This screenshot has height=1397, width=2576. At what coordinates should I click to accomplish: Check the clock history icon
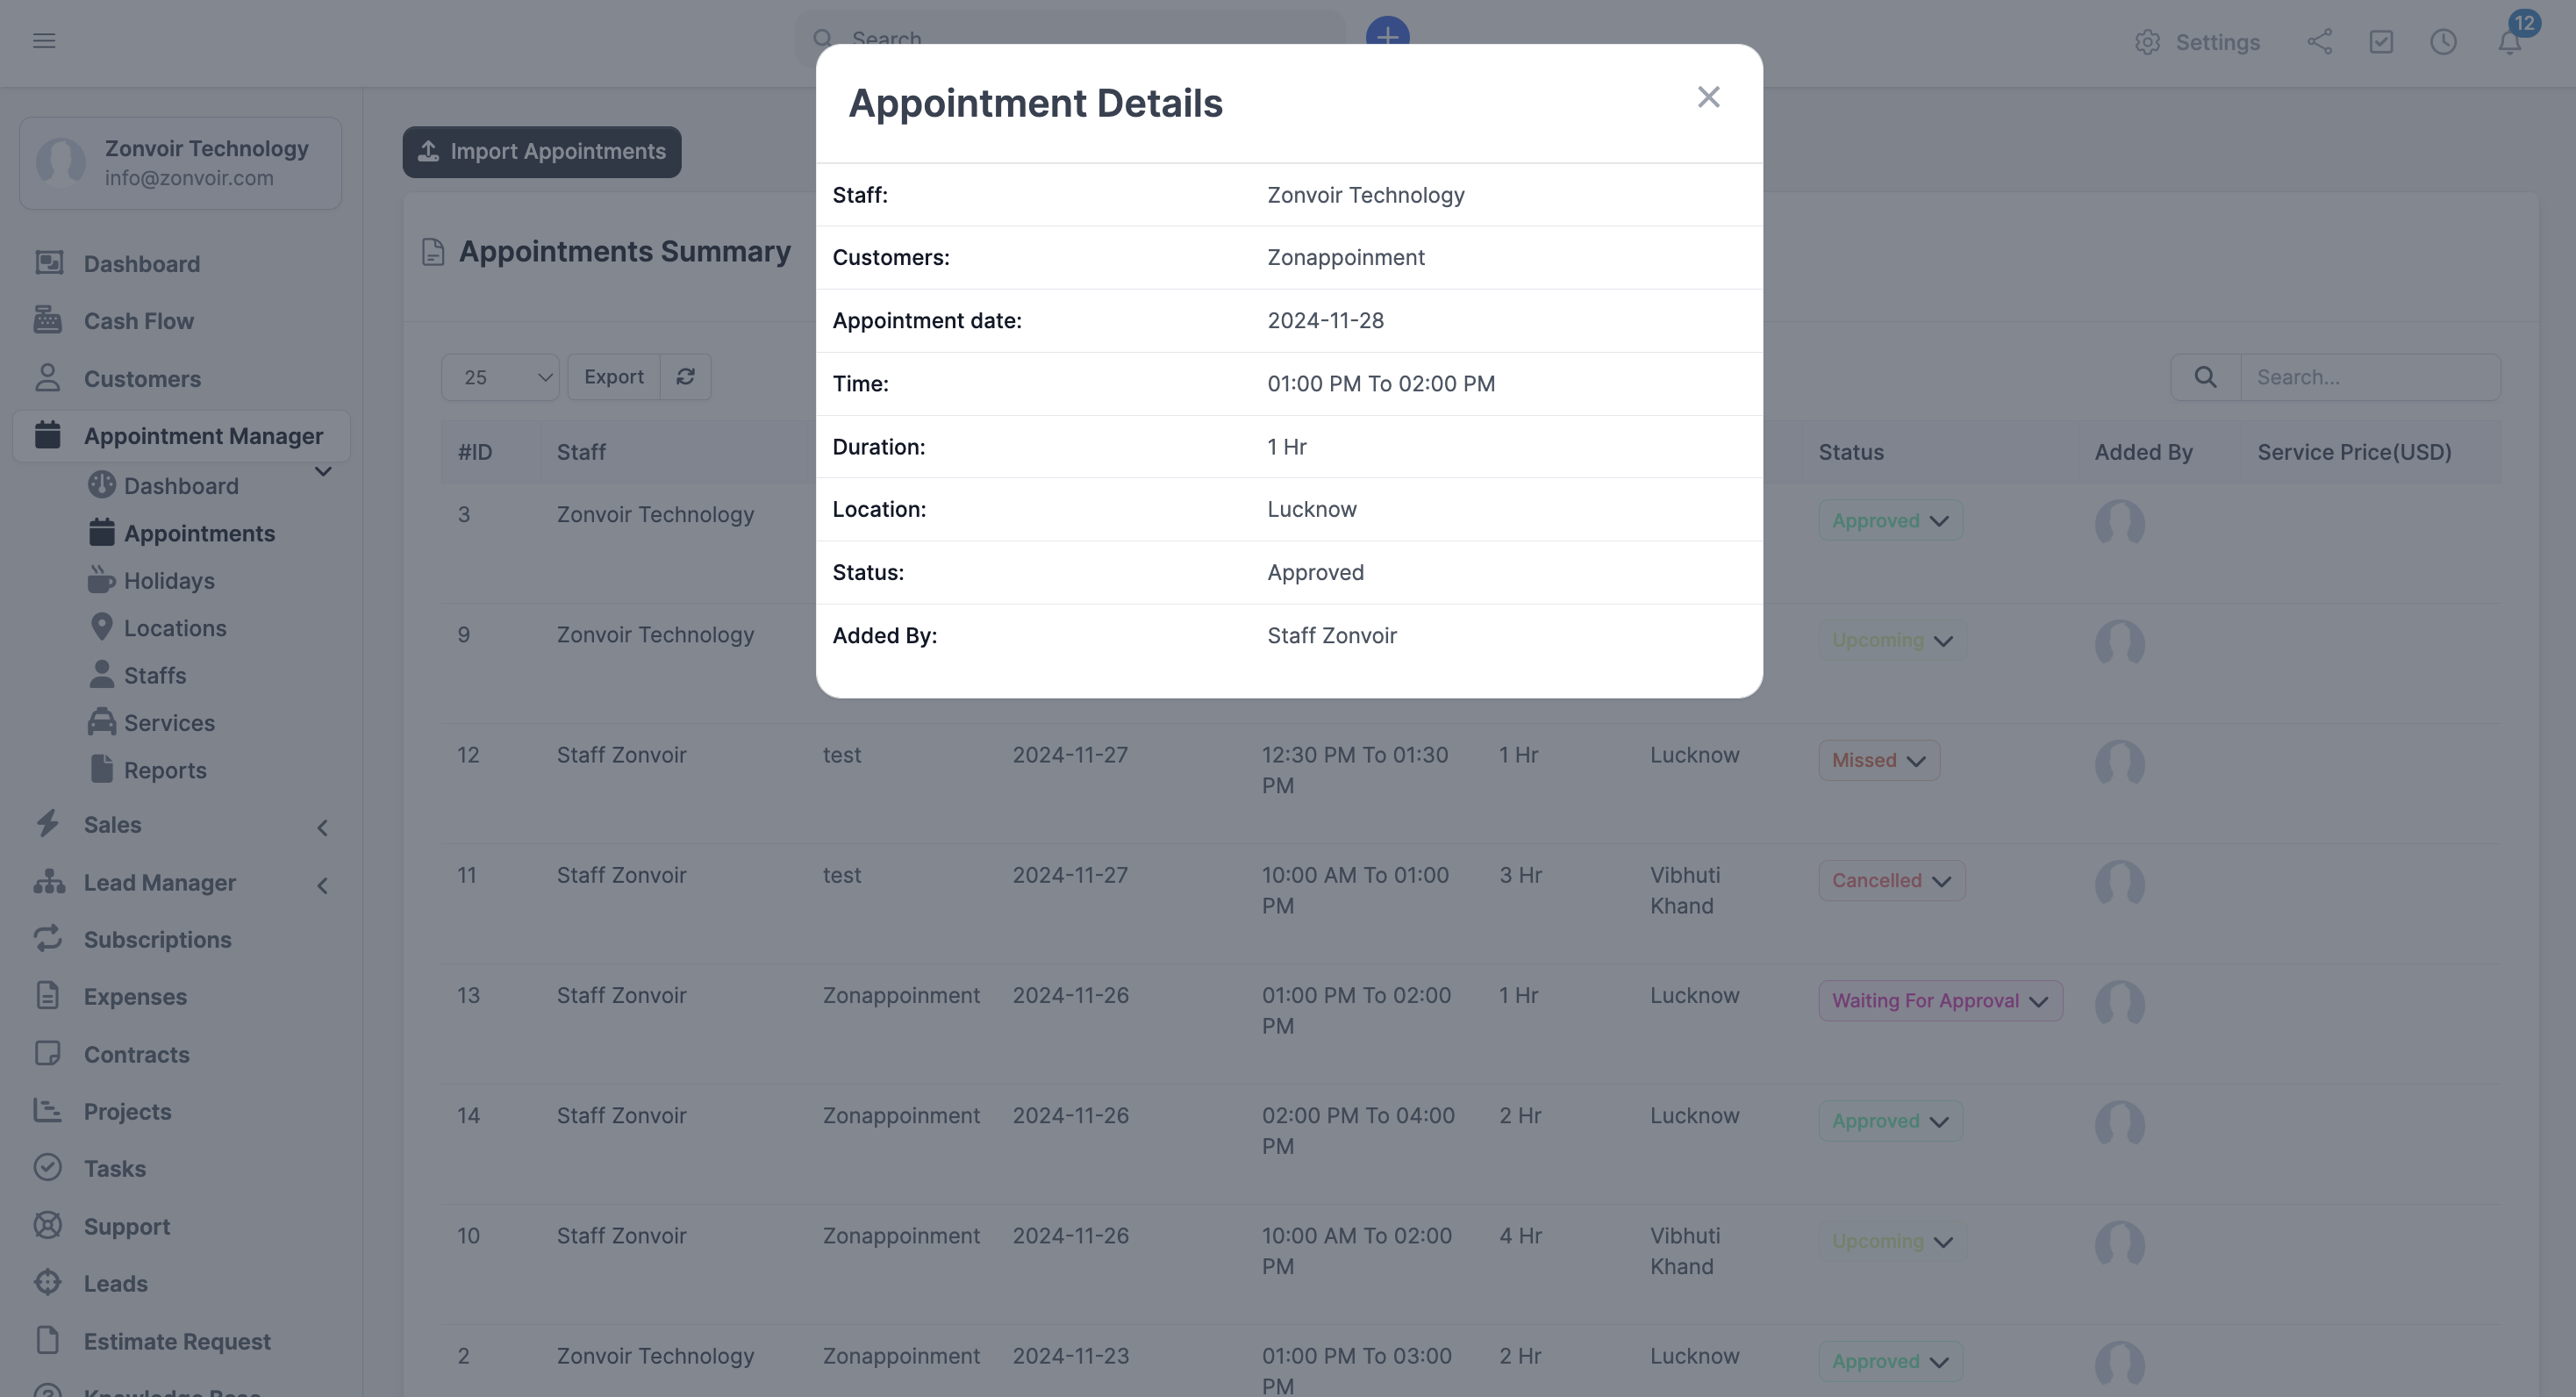2444,42
